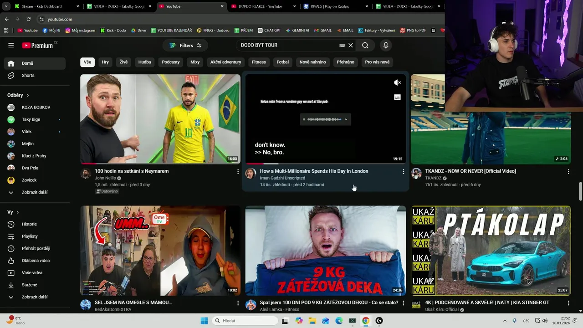Open Iman Gadzhi Unscripted channel link
Image resolution: width=583 pixels, height=328 pixels.
tap(282, 178)
